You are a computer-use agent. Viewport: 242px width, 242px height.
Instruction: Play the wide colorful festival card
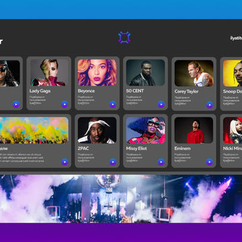(65, 162)
